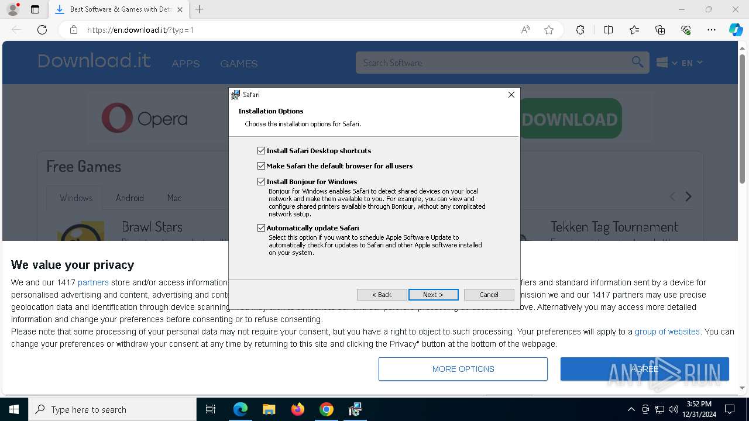The image size is (749, 421).
Task: Switch to Edge on taskbar
Action: (240, 409)
